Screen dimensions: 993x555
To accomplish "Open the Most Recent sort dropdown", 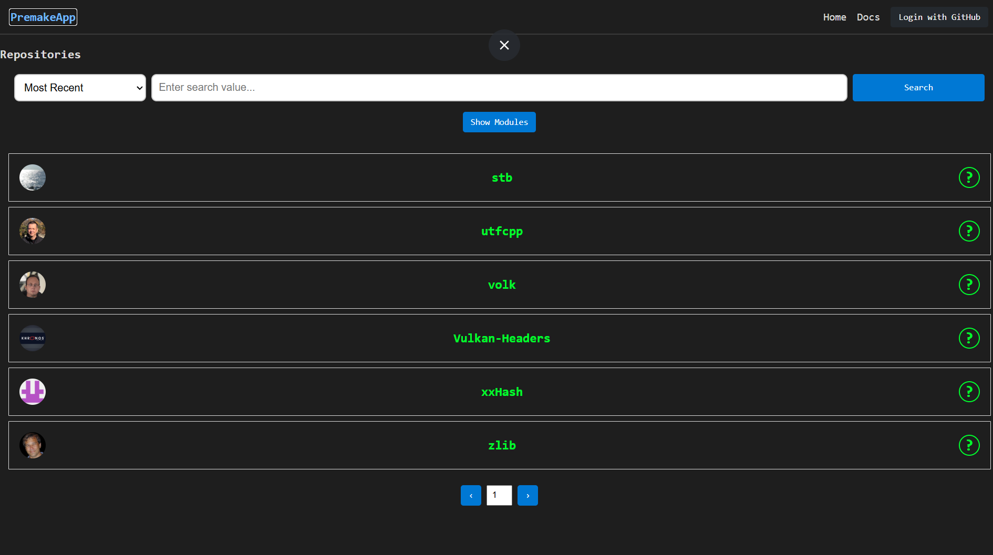I will tap(80, 88).
